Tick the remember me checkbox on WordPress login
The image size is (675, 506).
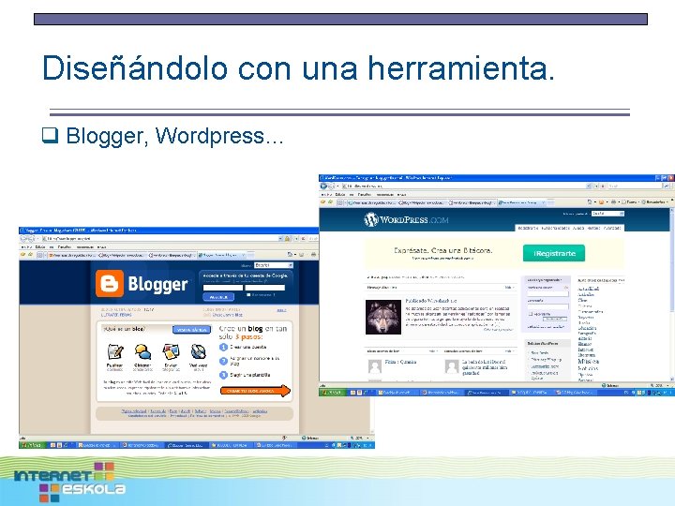coord(531,314)
